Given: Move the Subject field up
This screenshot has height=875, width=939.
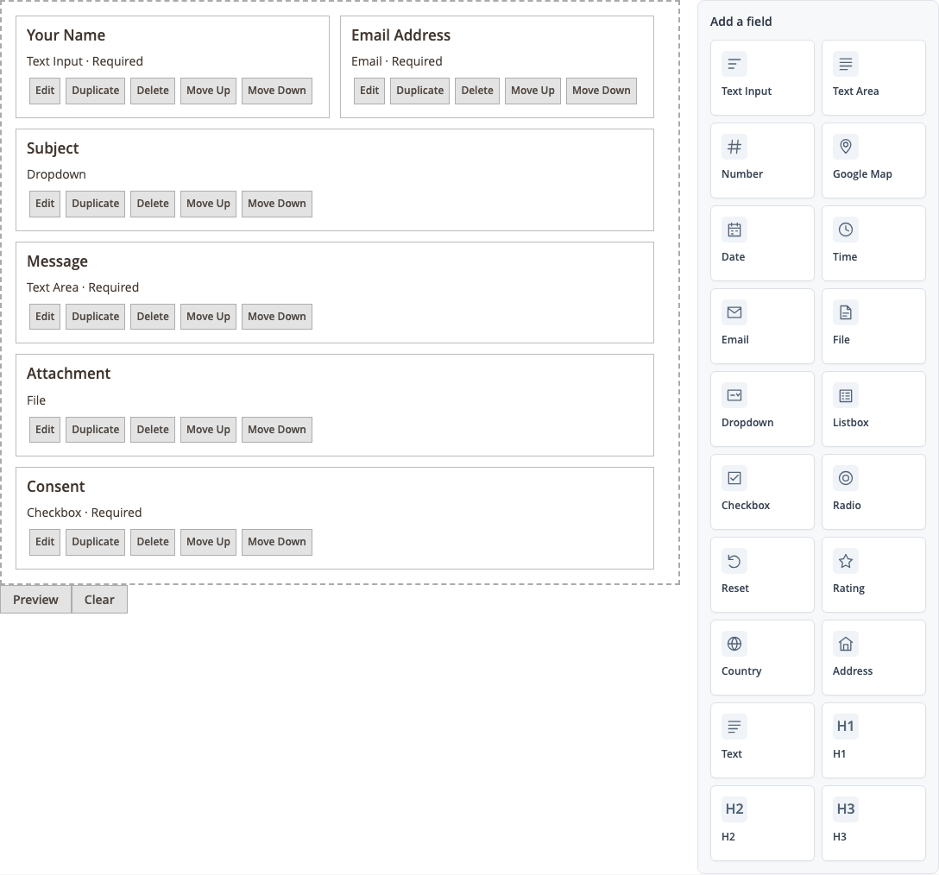Looking at the screenshot, I should click(x=208, y=204).
